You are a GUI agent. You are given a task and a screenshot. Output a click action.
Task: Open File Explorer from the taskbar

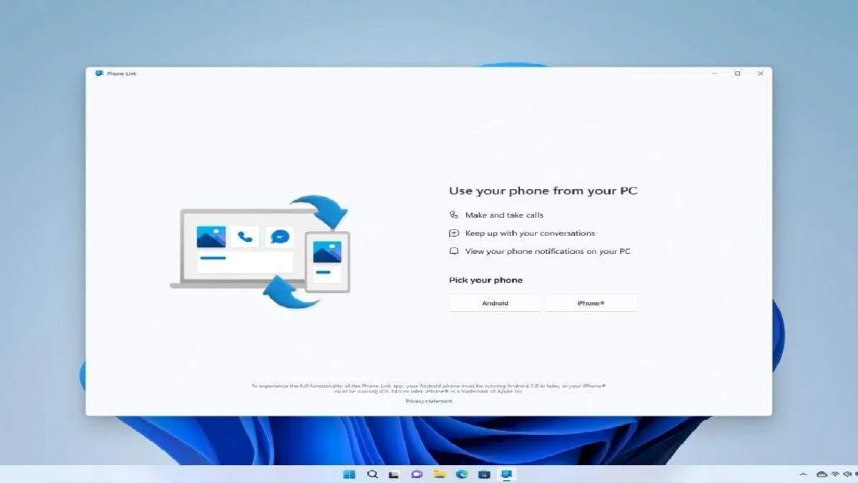[x=440, y=474]
